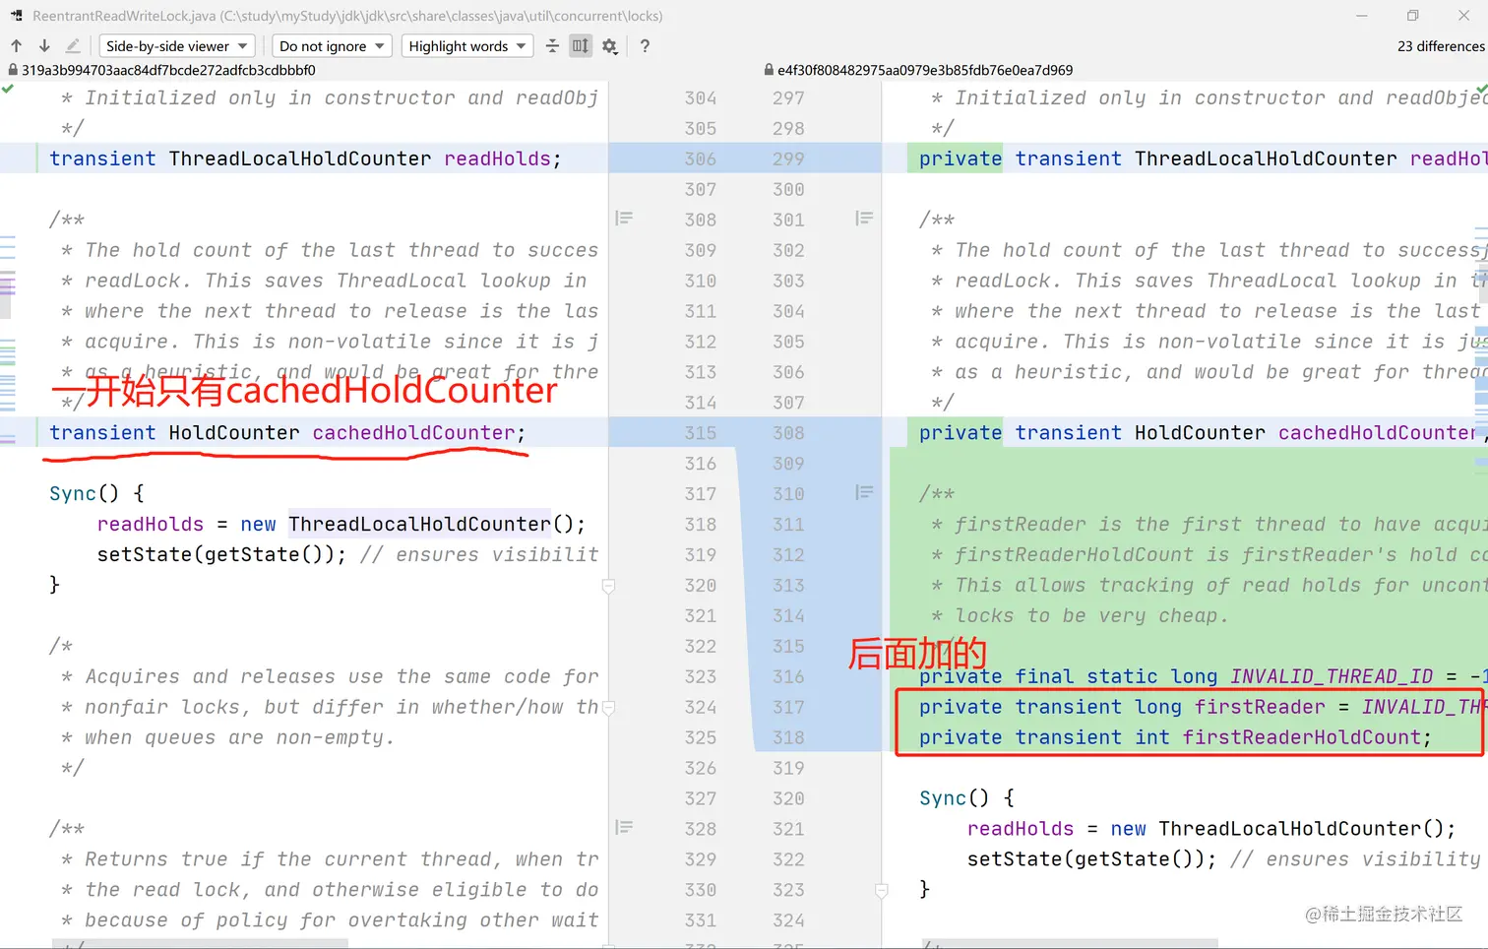Click right 'readHolds = new ThreadLocalHoldCounter();' line
Screen dimensions: 1488x949
coord(1210,829)
